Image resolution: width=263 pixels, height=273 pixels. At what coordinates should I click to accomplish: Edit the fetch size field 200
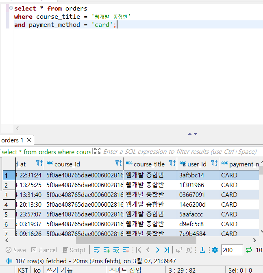pos(232,250)
